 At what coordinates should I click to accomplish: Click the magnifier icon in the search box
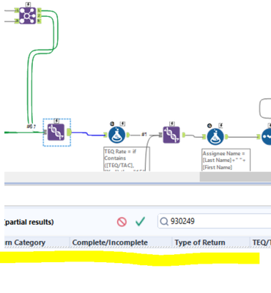coord(164,221)
